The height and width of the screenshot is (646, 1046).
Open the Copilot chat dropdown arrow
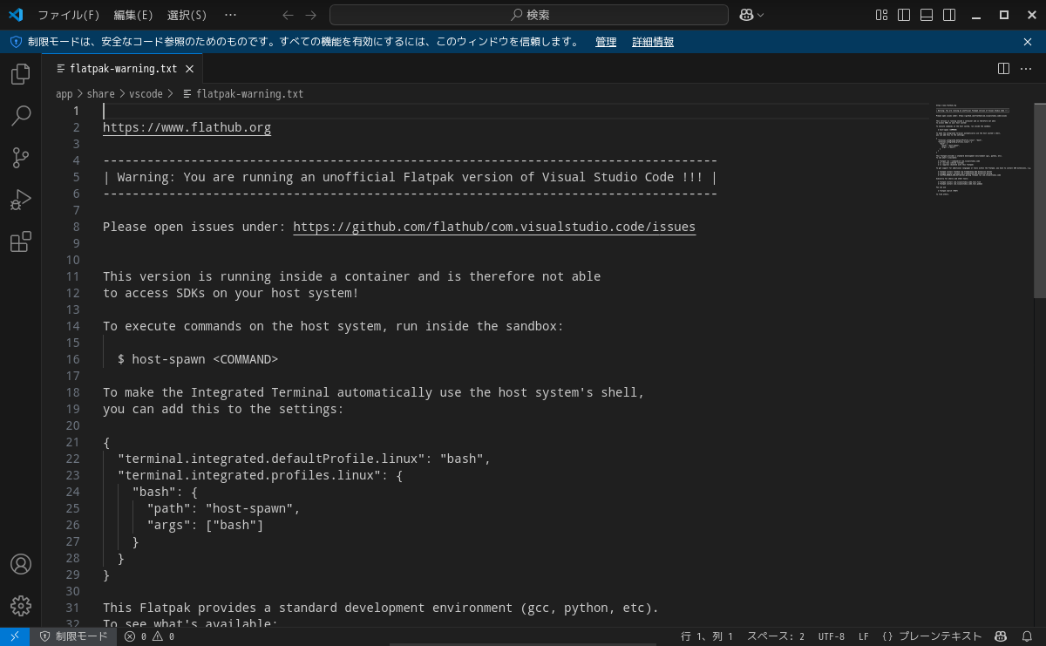coord(761,15)
